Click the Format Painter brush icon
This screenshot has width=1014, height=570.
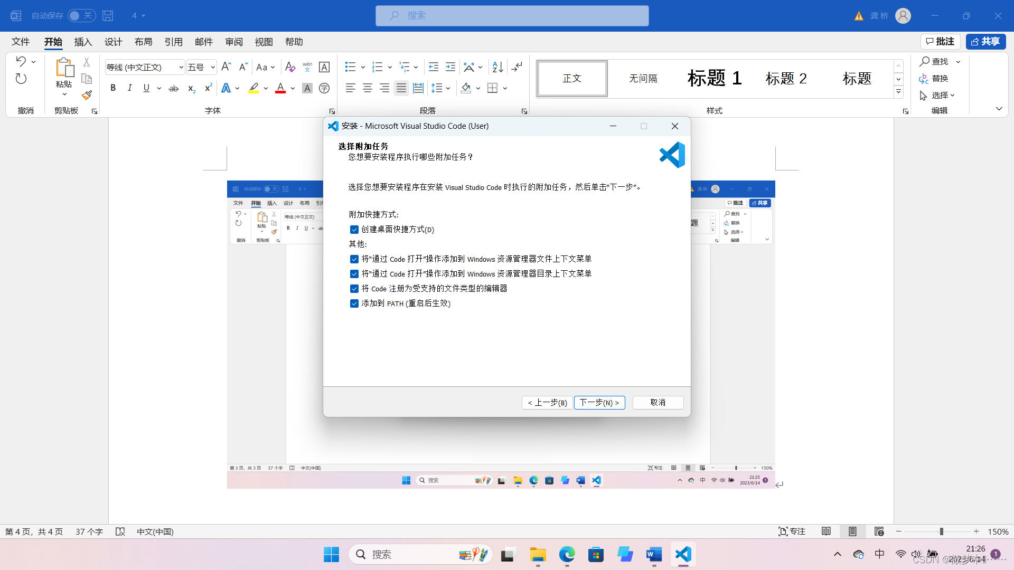pyautogui.click(x=87, y=96)
